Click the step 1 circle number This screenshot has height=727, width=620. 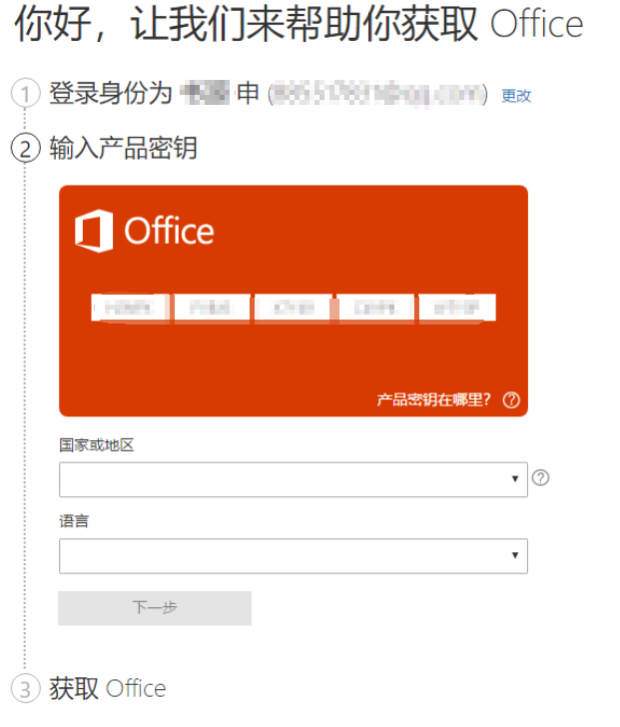tap(25, 95)
